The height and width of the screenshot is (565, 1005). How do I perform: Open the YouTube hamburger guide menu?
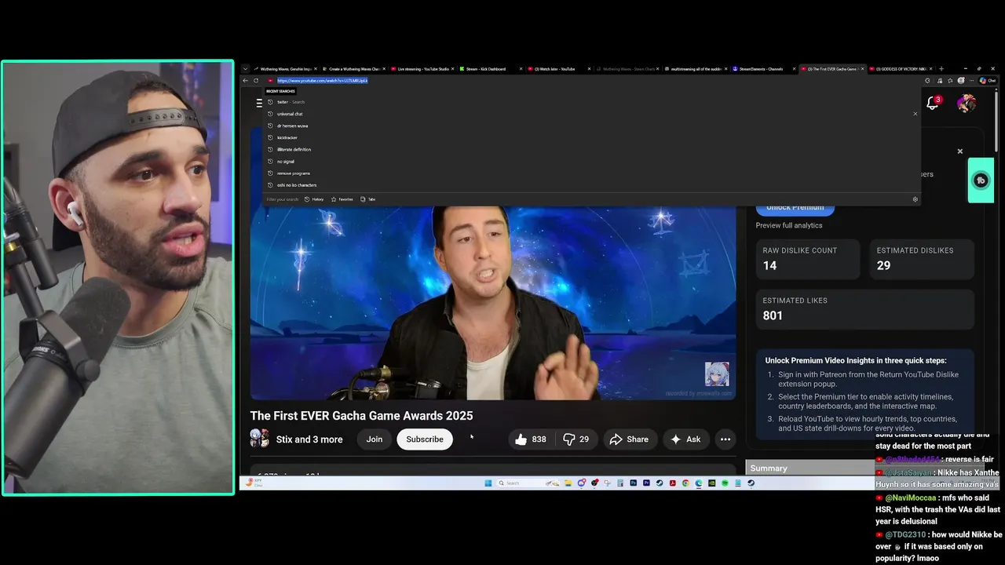tap(259, 103)
